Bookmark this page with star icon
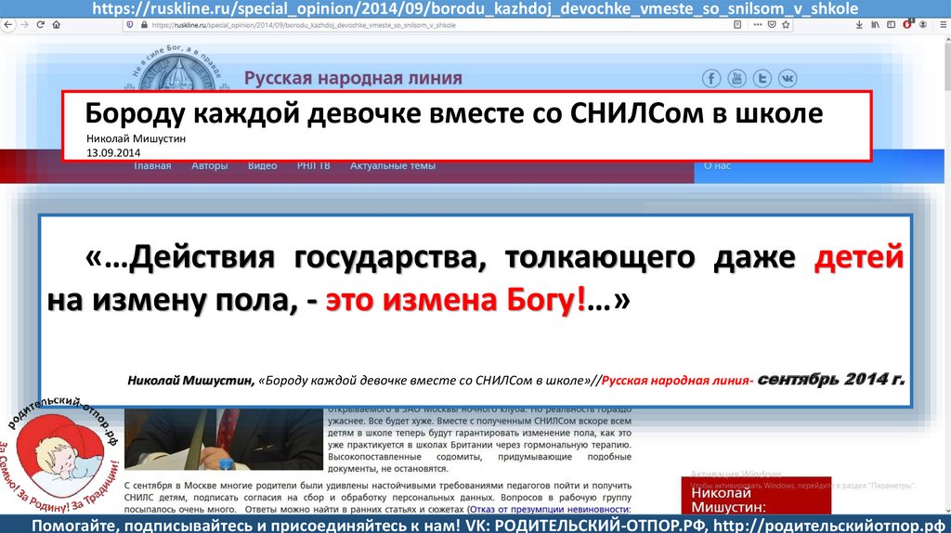This screenshot has height=533, width=951. tap(786, 25)
